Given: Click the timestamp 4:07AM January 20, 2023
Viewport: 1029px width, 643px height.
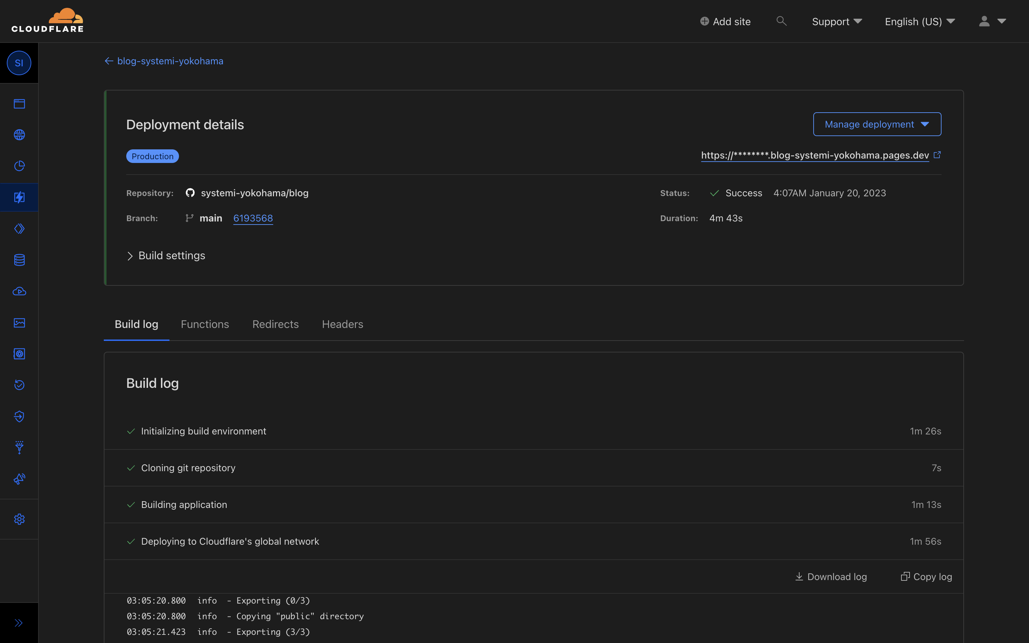Looking at the screenshot, I should point(830,193).
